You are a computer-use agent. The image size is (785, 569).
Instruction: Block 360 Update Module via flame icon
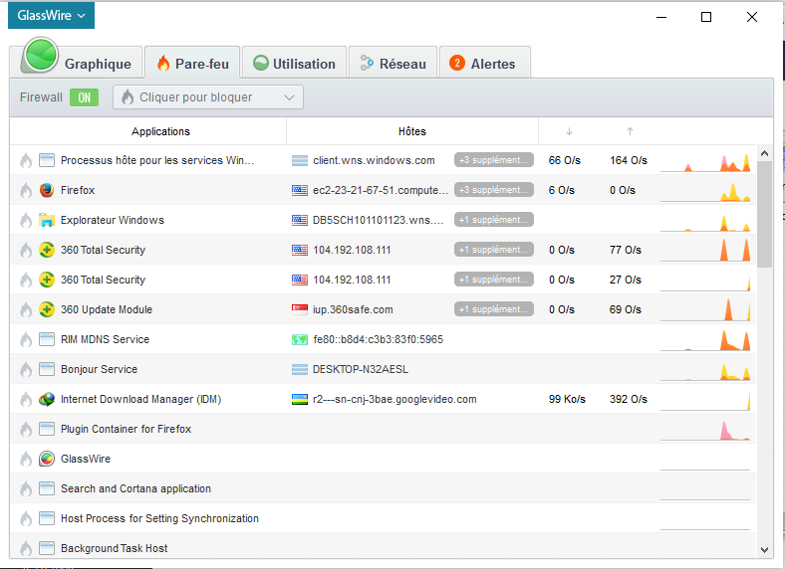(x=26, y=310)
